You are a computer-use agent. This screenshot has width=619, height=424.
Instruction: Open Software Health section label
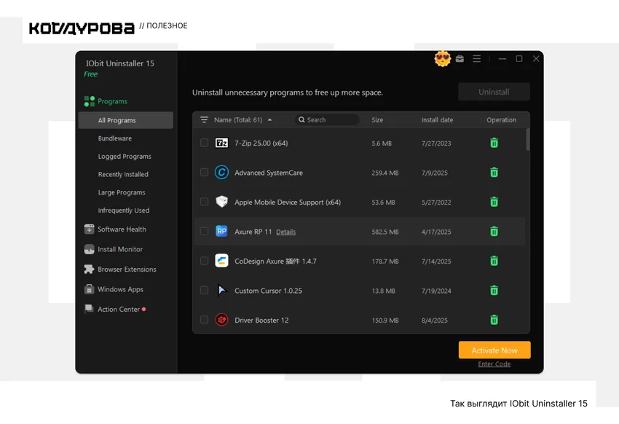click(x=122, y=229)
